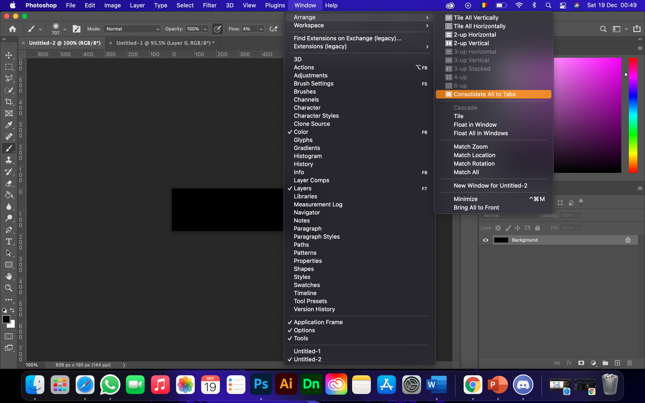
Task: Select the Blur tool
Action: (x=9, y=207)
